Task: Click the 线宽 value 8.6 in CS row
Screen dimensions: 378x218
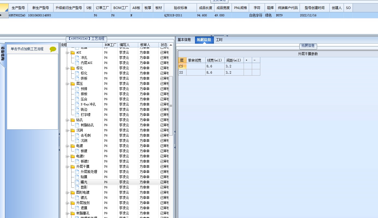Action: tap(215, 66)
